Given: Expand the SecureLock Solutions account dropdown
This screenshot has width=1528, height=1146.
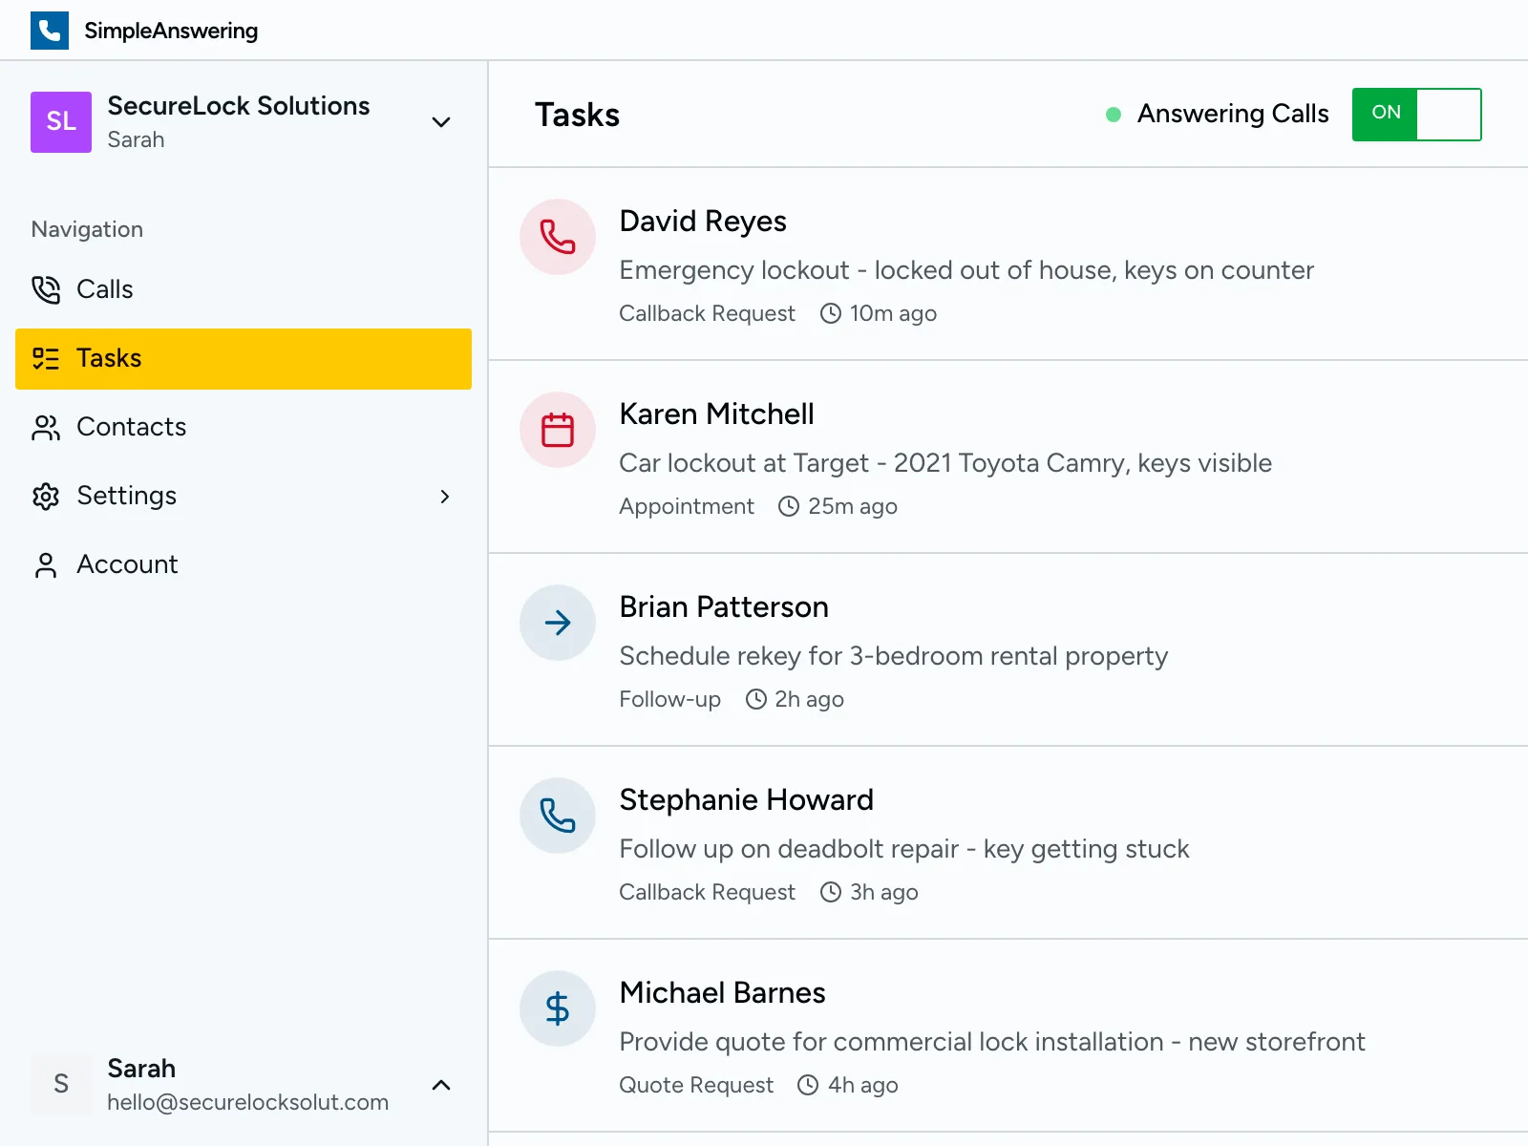Looking at the screenshot, I should pyautogui.click(x=440, y=122).
